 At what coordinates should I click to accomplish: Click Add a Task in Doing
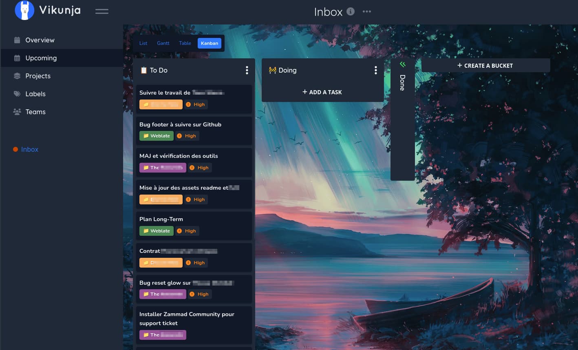[322, 92]
